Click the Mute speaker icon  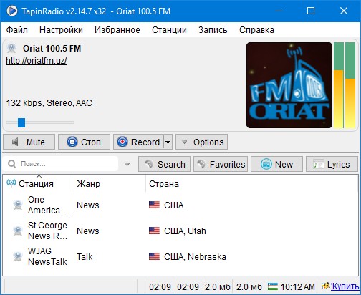pyautogui.click(x=15, y=142)
